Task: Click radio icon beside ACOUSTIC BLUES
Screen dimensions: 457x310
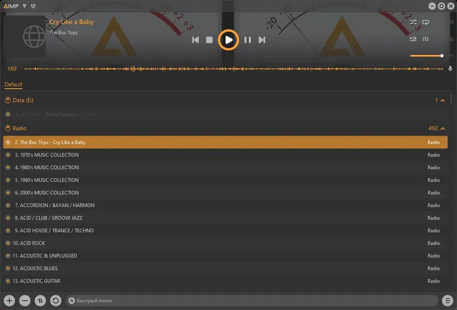Action: (8, 268)
